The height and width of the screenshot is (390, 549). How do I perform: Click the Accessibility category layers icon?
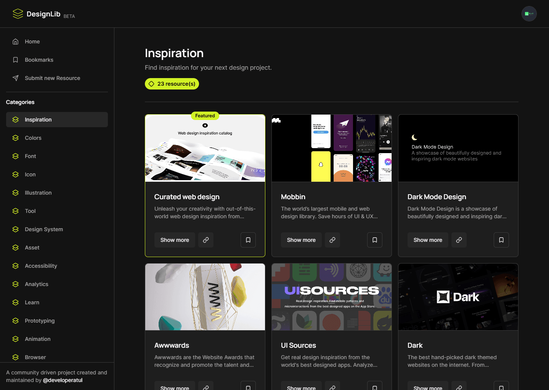coord(16,266)
